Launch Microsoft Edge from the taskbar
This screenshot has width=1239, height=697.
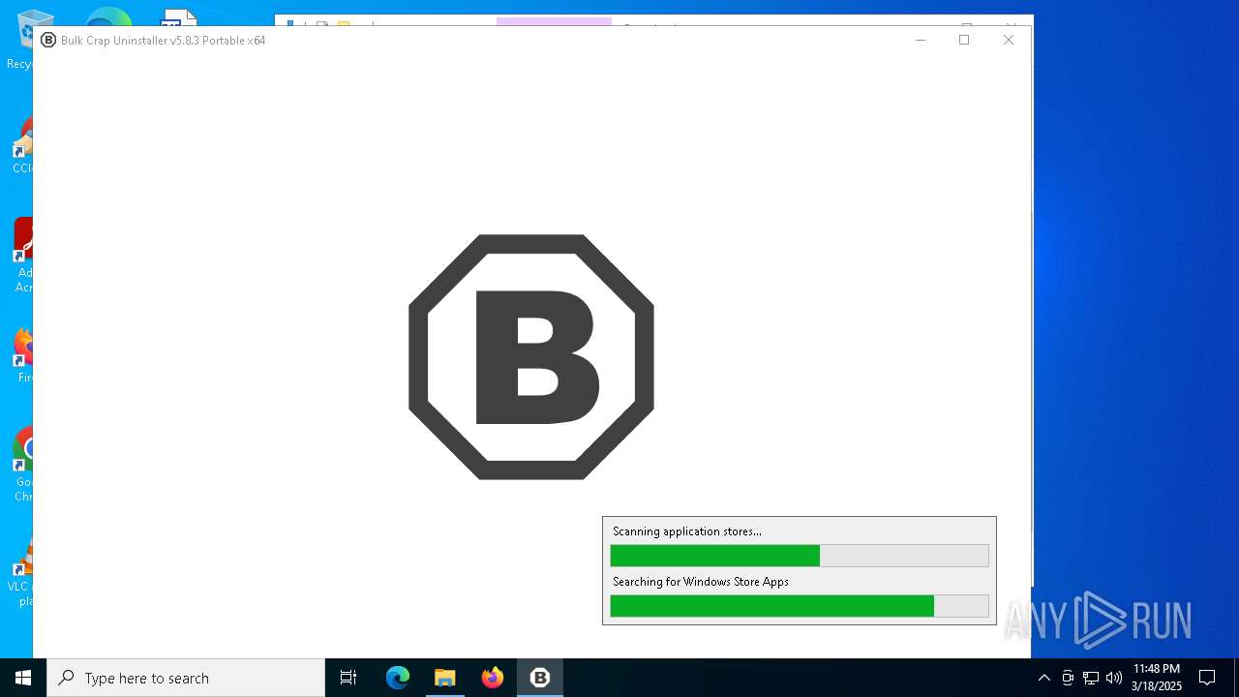coord(398,678)
